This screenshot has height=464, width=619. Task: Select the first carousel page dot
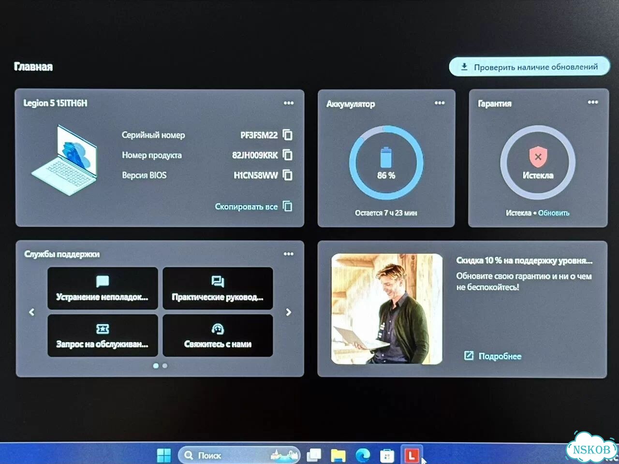(156, 366)
